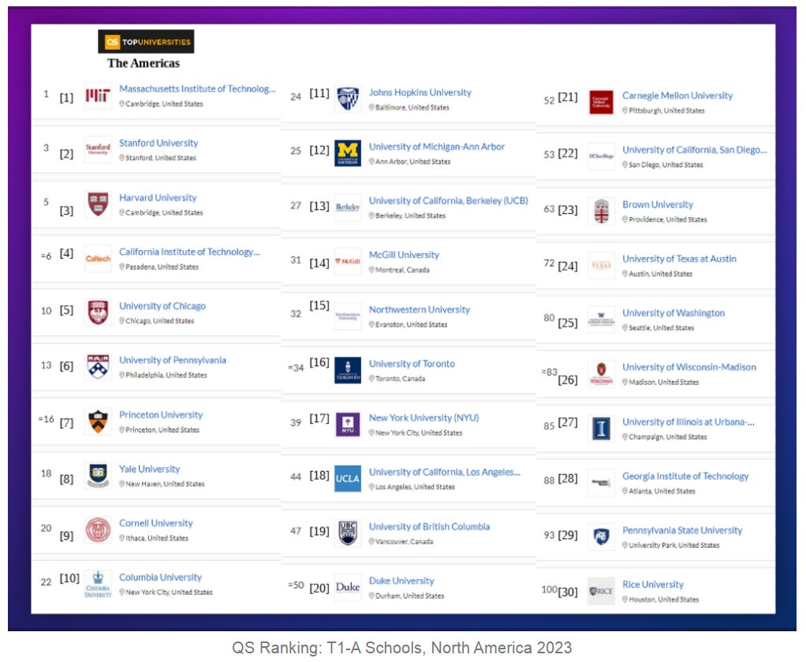Viewport: 806px width, 662px height.
Task: Click the Wisconsin-Madison crest logo
Action: (601, 374)
